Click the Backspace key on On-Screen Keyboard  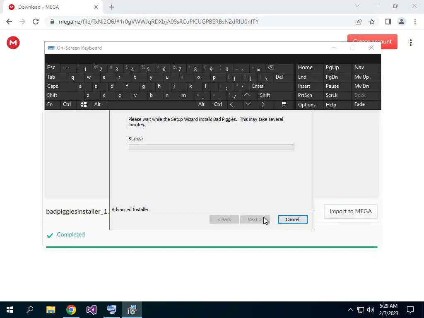pos(279,67)
